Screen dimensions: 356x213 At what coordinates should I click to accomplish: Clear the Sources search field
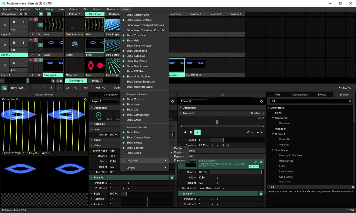tap(350, 101)
